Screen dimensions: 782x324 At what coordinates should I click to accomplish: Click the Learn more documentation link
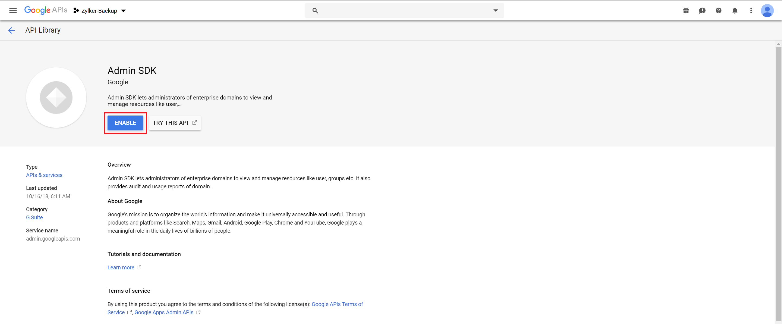click(x=121, y=267)
